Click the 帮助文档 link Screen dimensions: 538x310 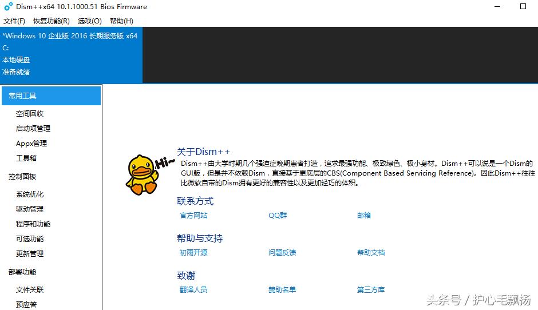click(x=371, y=253)
